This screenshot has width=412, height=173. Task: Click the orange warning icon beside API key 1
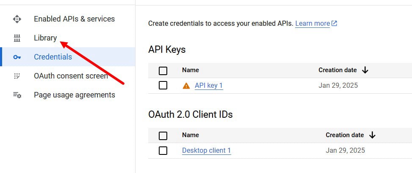186,86
